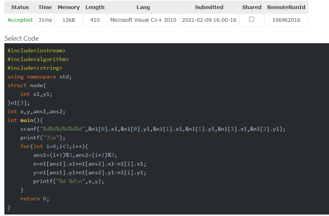This screenshot has width=329, height=216.
Task: Click the printf("3\n"); line
Action: click(x=43, y=138)
